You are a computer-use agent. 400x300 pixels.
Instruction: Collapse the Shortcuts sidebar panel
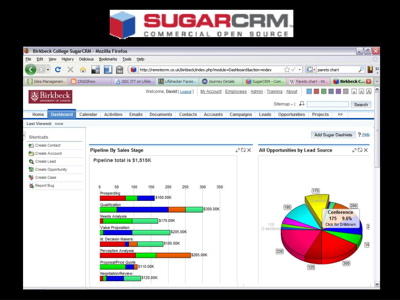click(x=24, y=135)
